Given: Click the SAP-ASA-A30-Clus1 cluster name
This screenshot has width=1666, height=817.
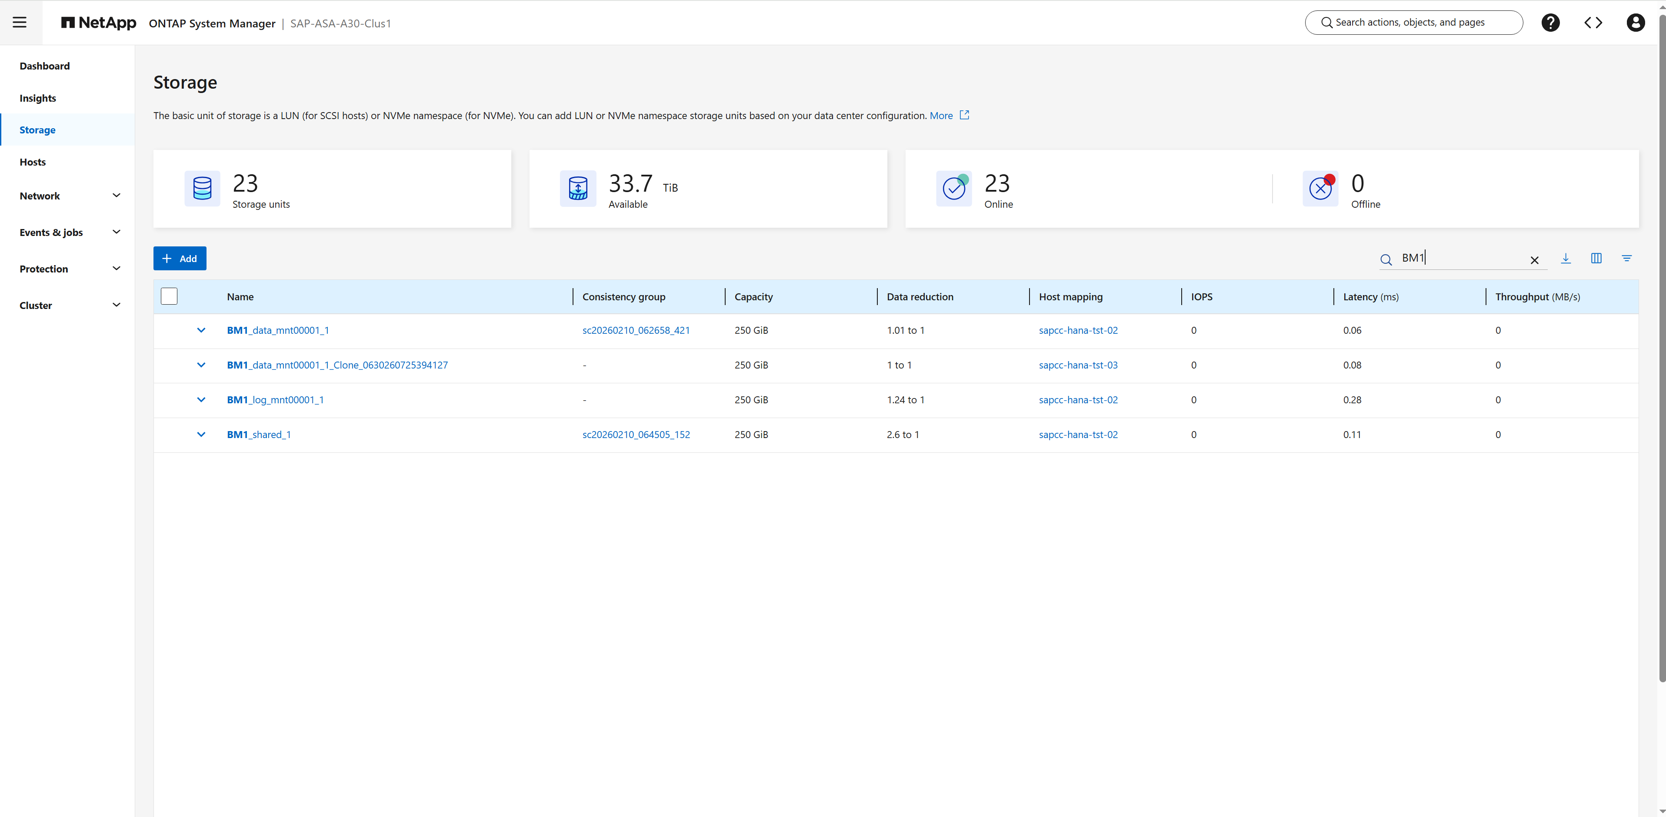Looking at the screenshot, I should tap(341, 23).
